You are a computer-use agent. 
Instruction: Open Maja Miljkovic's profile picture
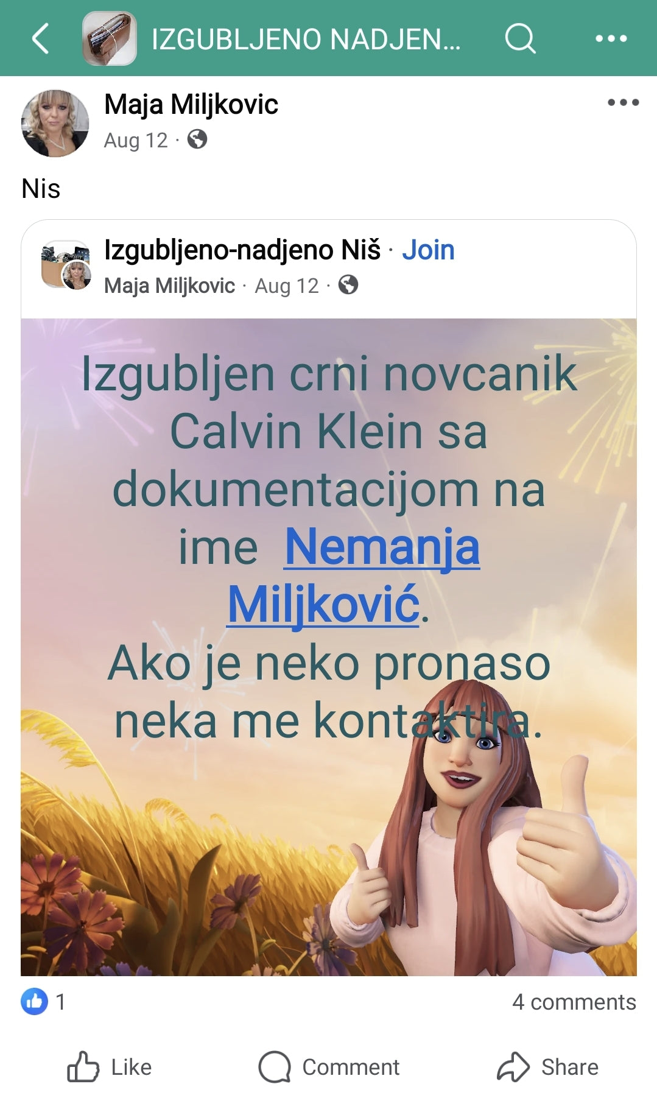click(x=55, y=123)
